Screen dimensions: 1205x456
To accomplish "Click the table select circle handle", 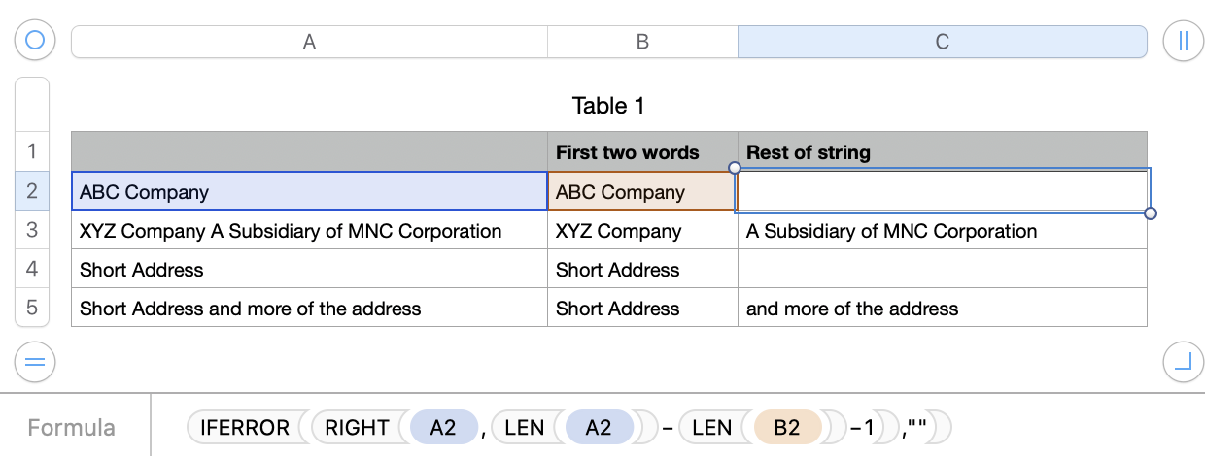I will click(x=35, y=41).
